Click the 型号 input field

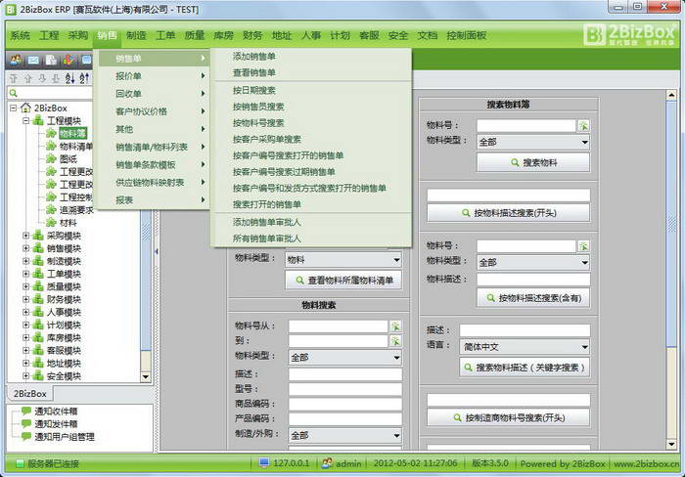[x=345, y=389]
